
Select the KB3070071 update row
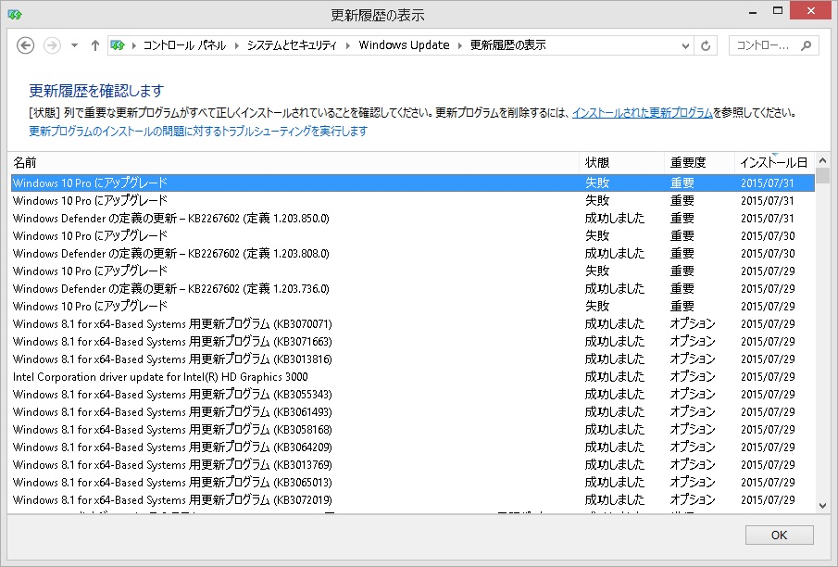click(x=413, y=324)
